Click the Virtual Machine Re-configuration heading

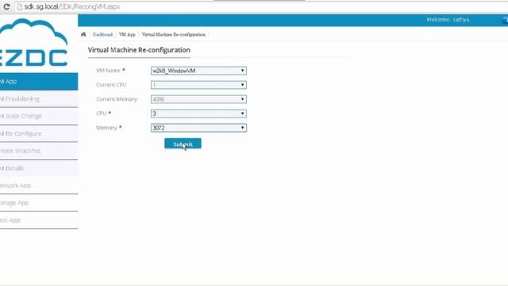139,50
